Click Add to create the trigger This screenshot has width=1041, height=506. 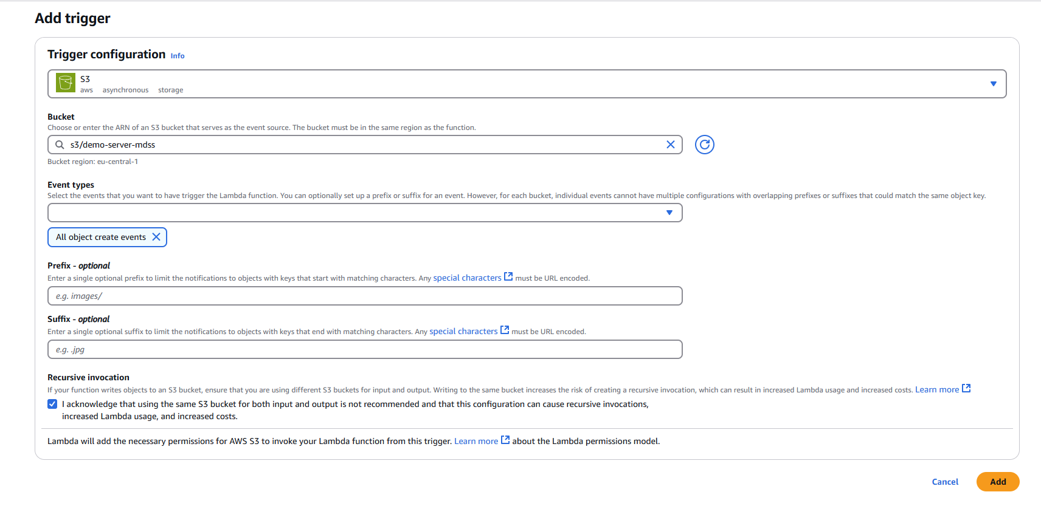[x=998, y=482]
